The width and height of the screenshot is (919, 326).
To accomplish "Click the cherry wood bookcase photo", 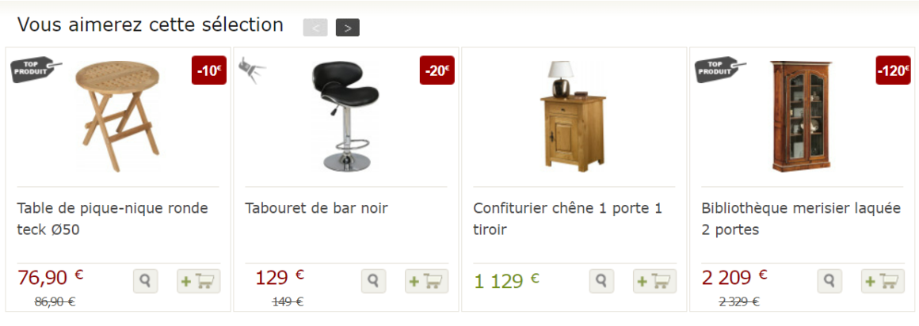I will 801,116.
